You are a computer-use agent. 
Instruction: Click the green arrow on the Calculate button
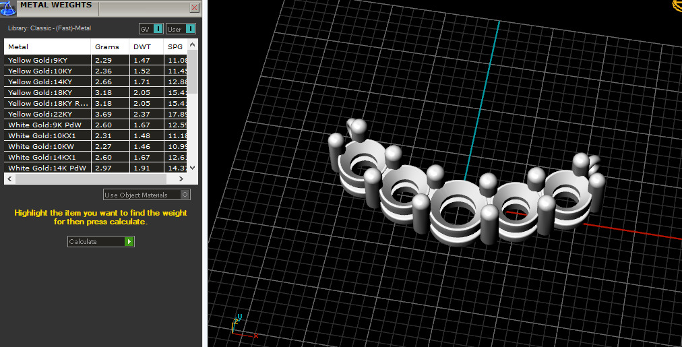pyautogui.click(x=129, y=241)
